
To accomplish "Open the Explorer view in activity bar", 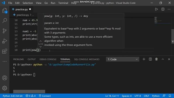I will [x=5, y=11].
